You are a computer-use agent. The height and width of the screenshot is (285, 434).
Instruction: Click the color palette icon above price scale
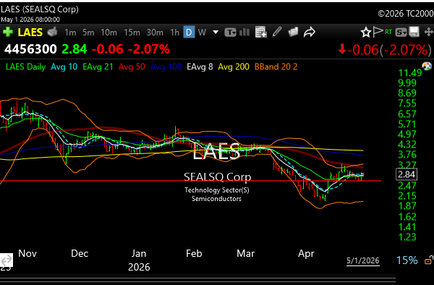[427, 66]
